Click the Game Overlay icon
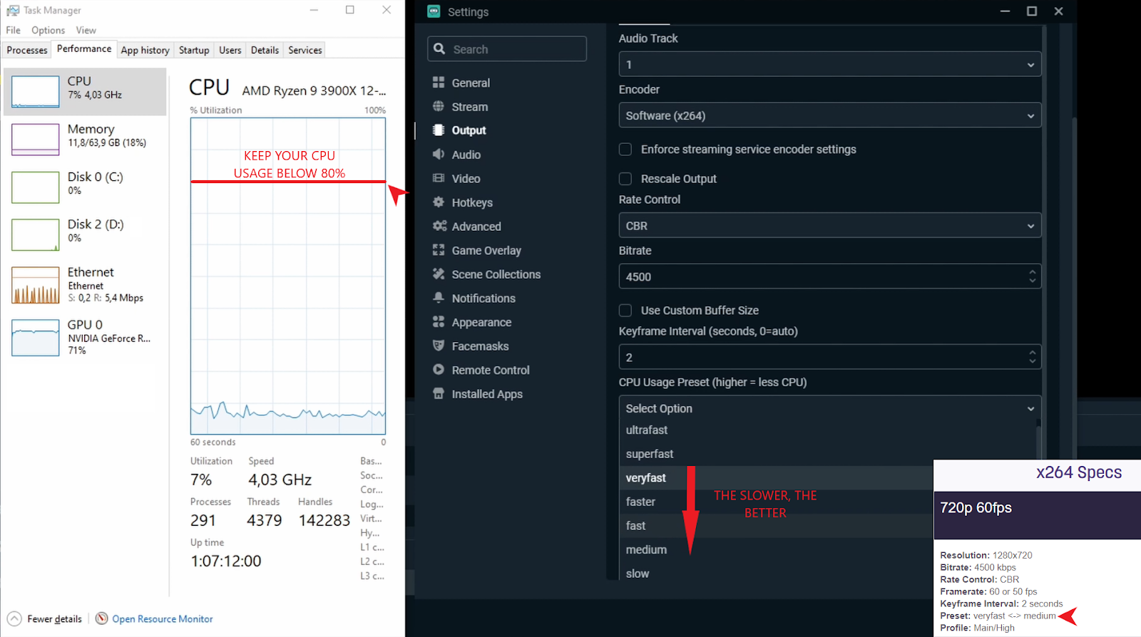The image size is (1141, 637). (x=439, y=250)
